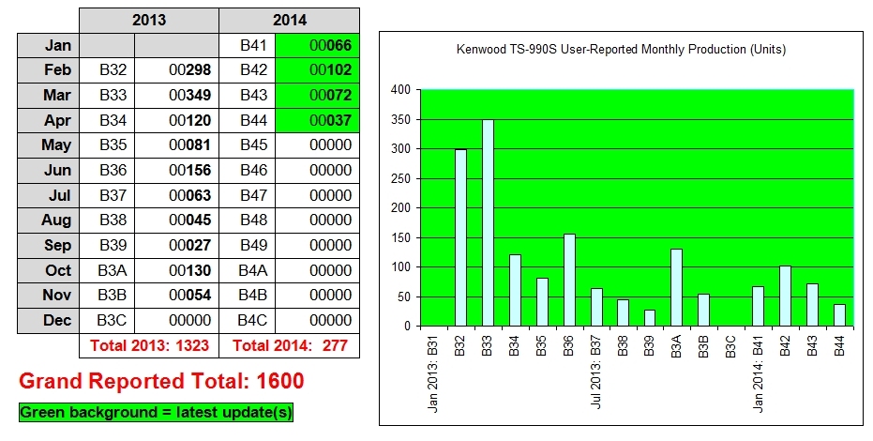873x441 pixels.
Task: Select the Feb row label
Action: tap(49, 70)
